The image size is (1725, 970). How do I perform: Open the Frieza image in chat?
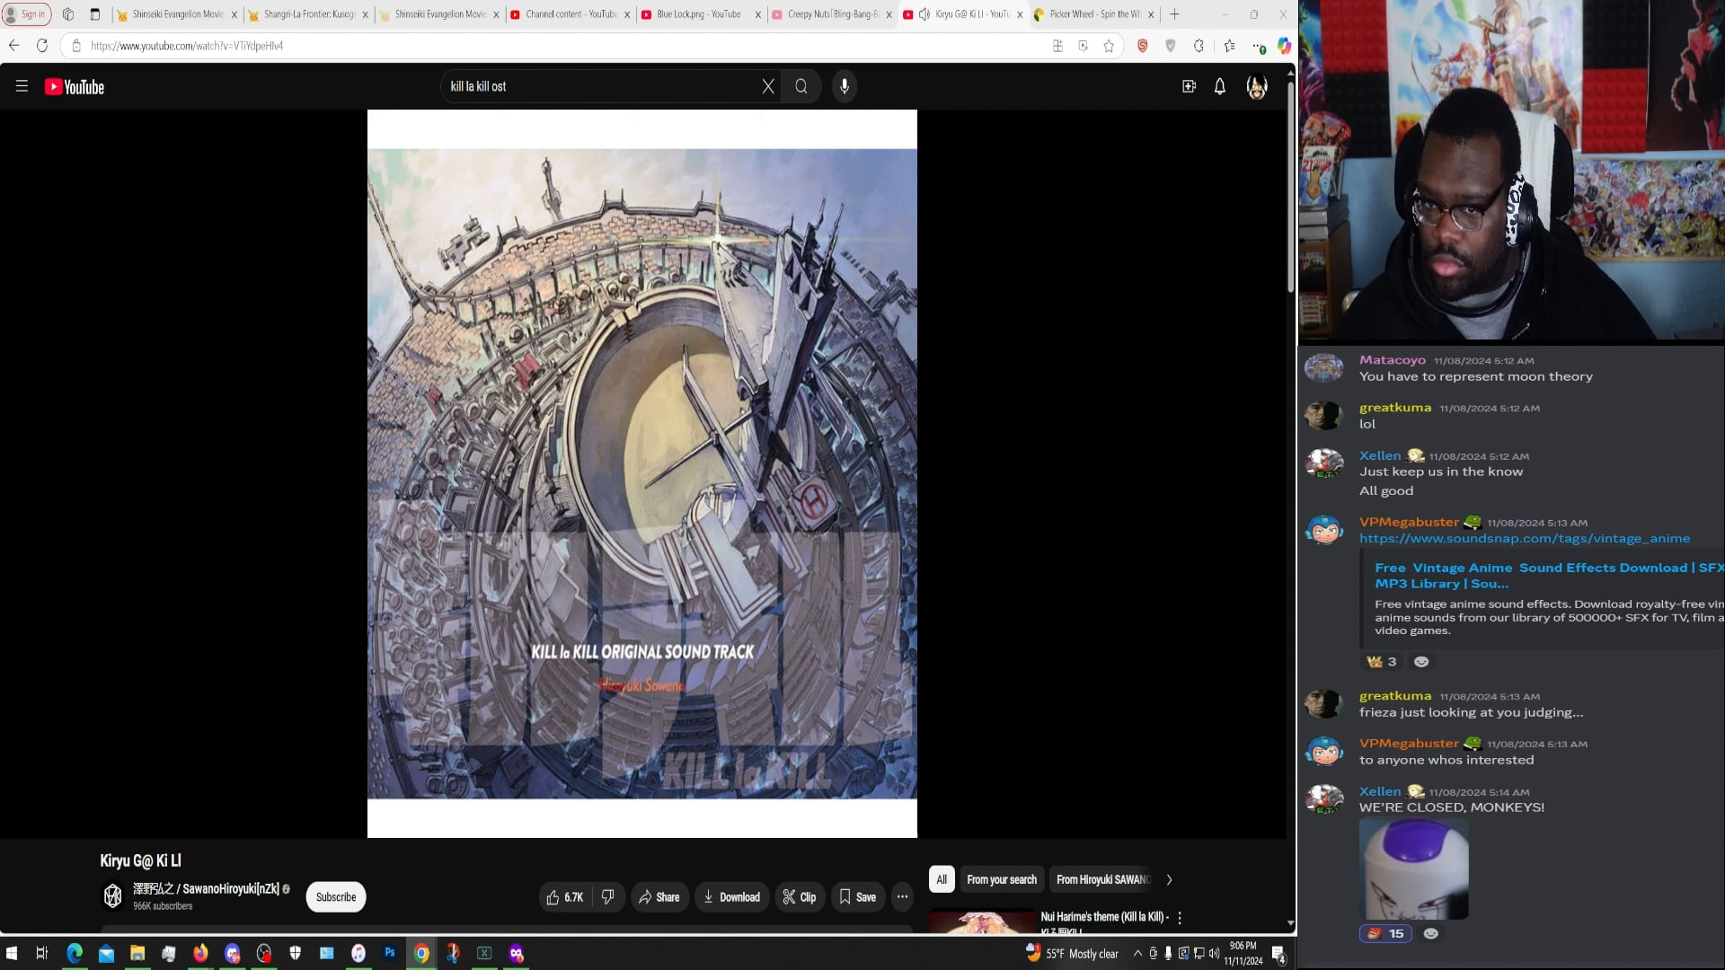click(1414, 869)
